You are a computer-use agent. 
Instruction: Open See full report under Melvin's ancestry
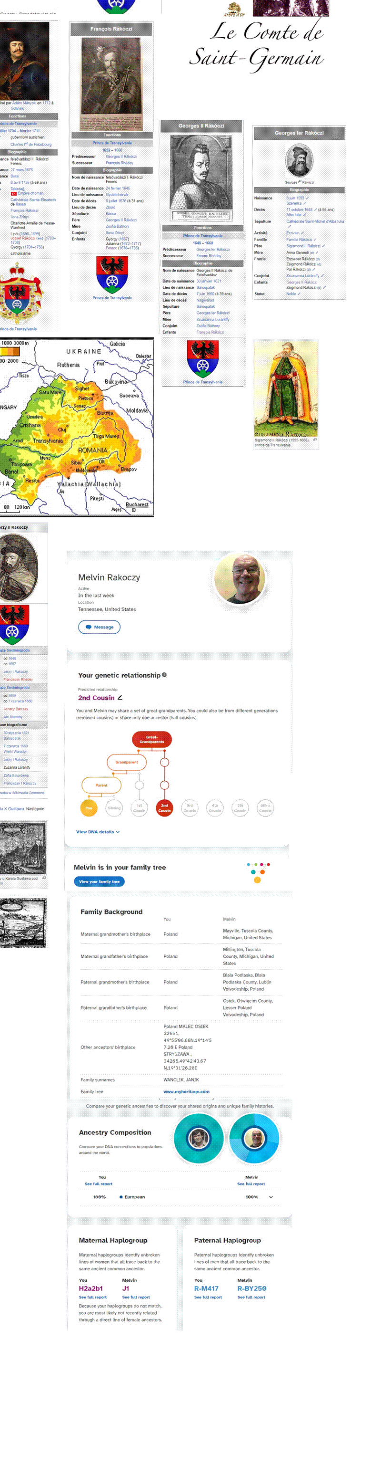(251, 1183)
